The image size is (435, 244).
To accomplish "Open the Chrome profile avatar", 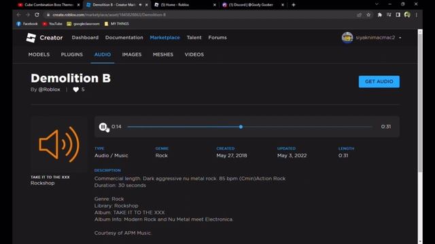I will point(407,15).
